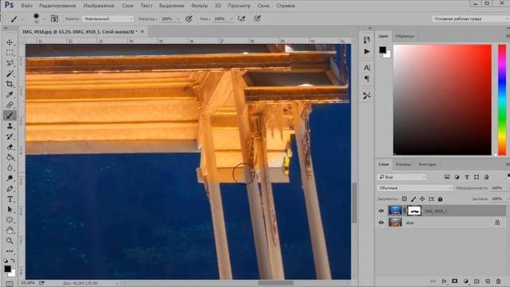Open the layer filter Вид dropdown
The height and width of the screenshot is (287, 510).
[402, 177]
